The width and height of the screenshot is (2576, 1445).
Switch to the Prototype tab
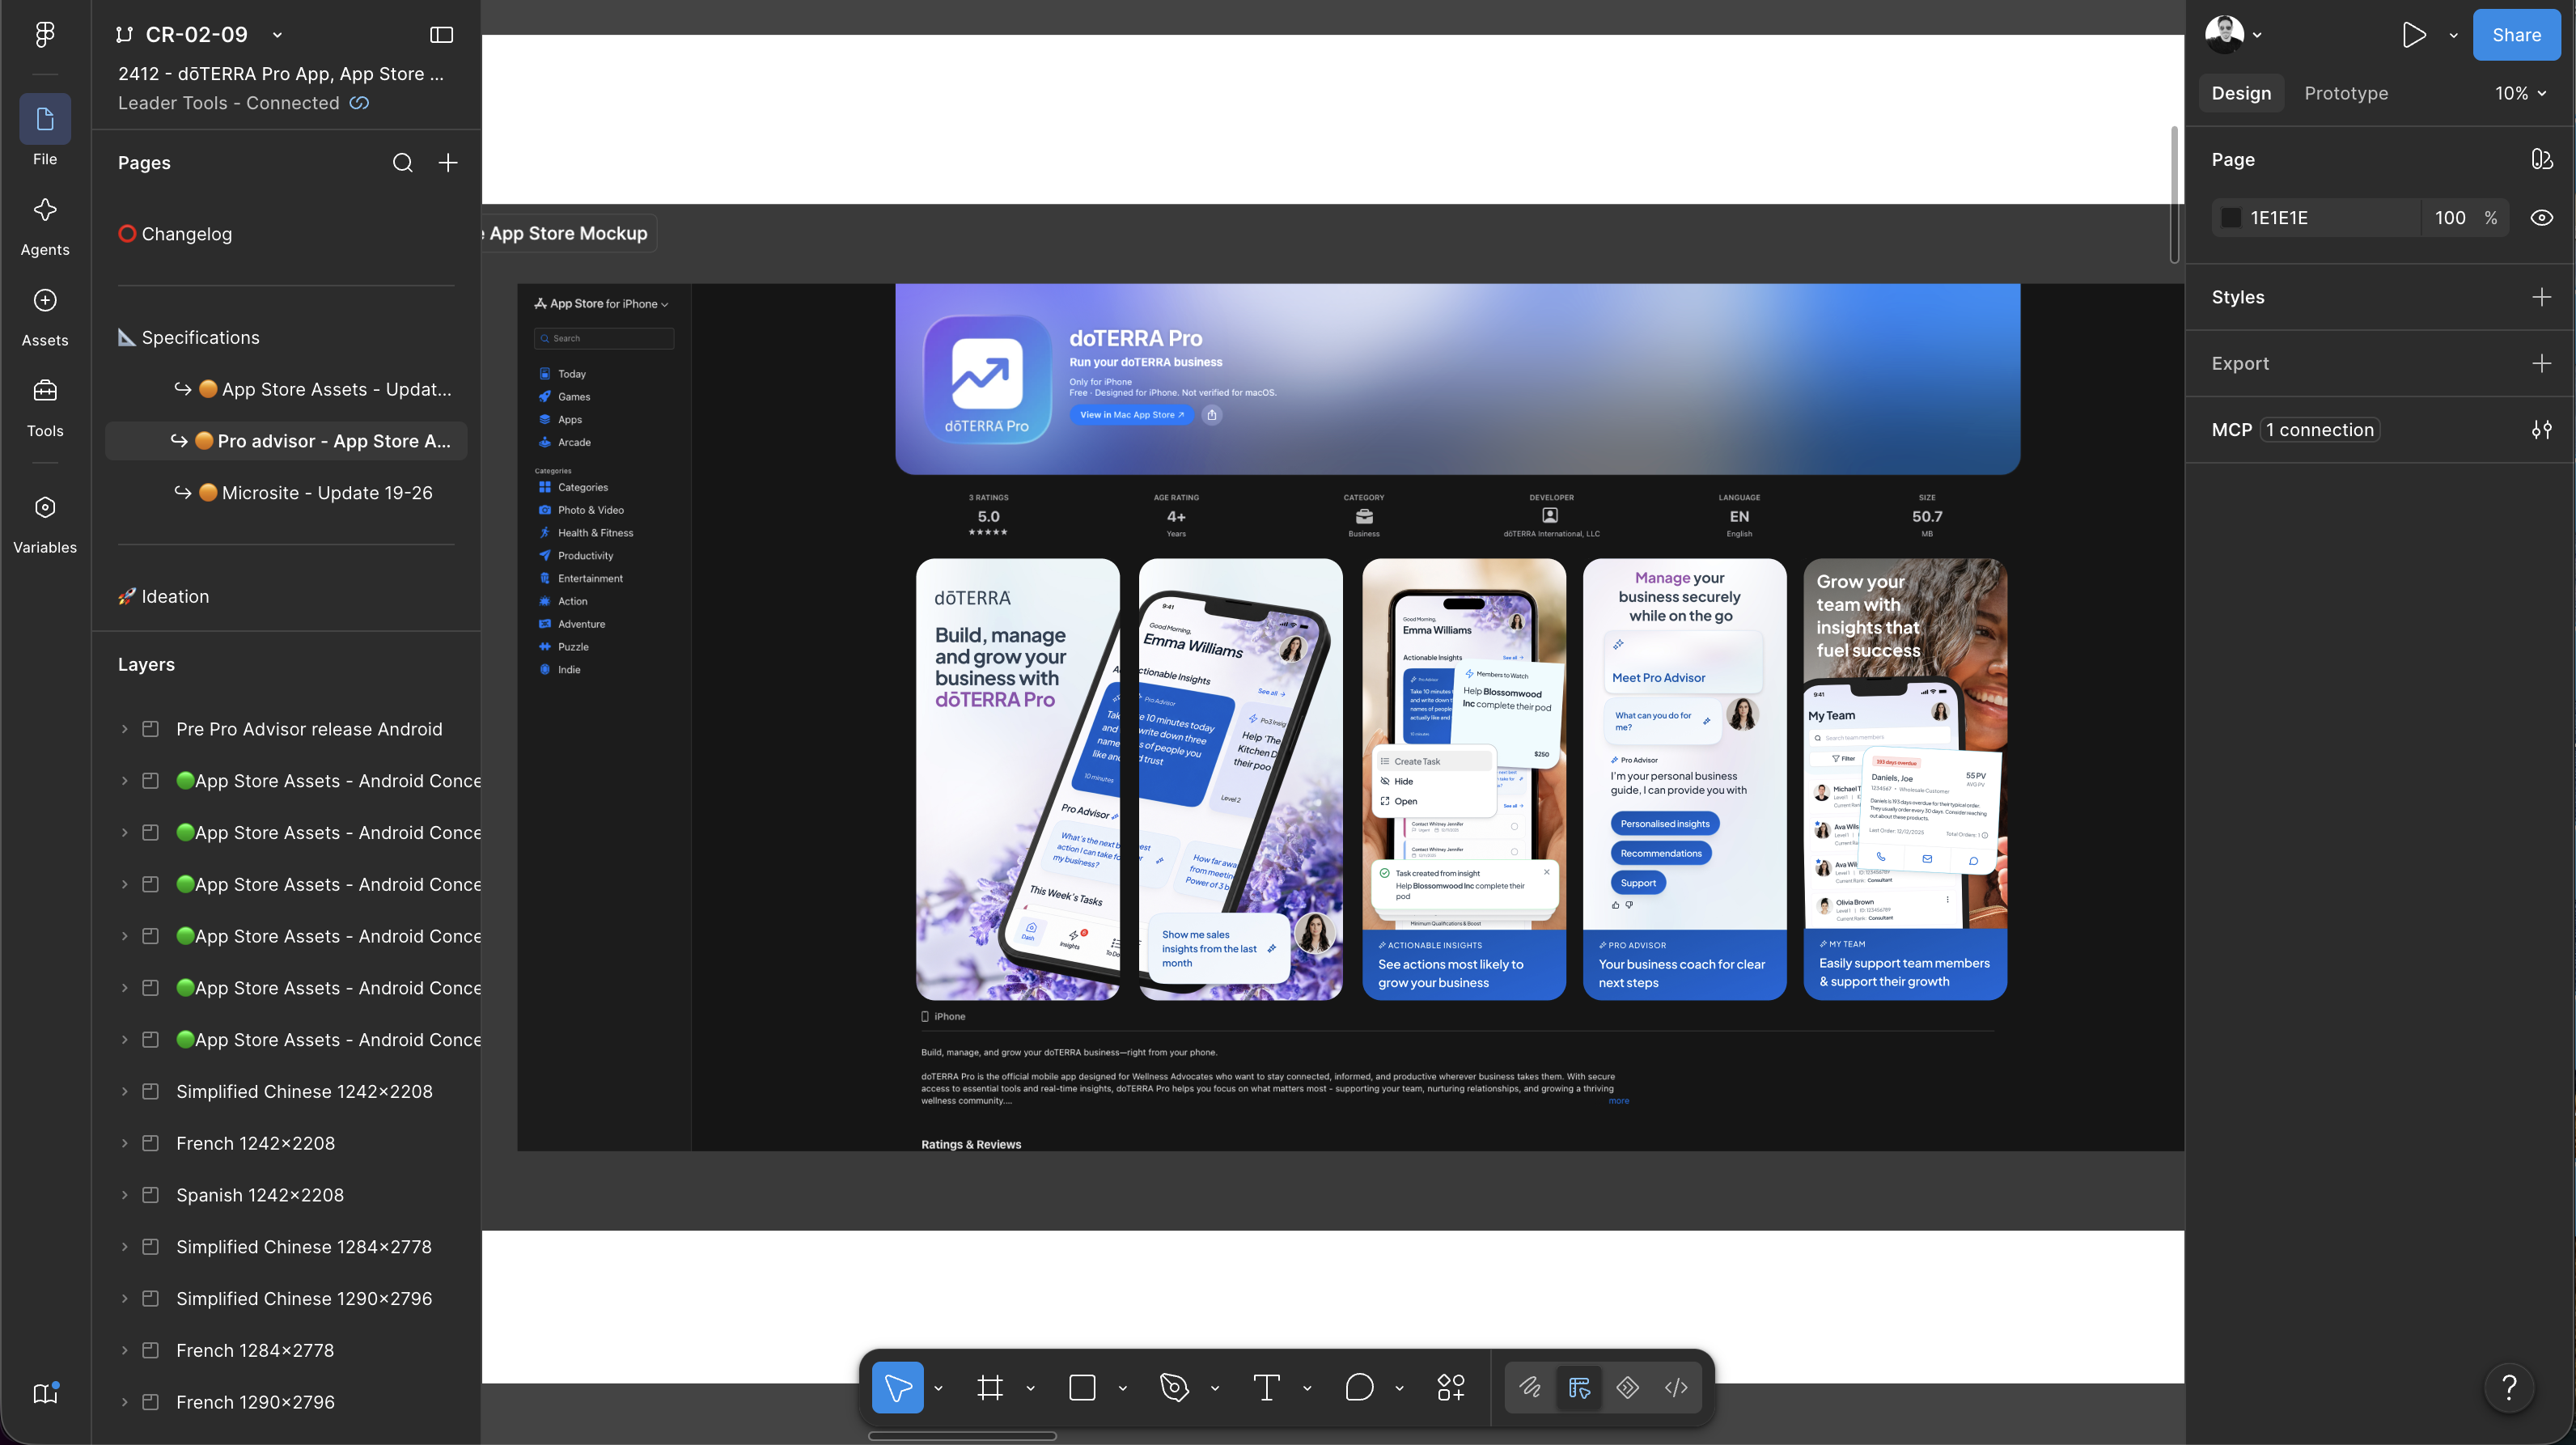(x=2345, y=93)
